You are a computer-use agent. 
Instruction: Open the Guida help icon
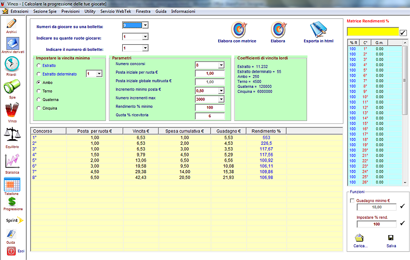11,234
